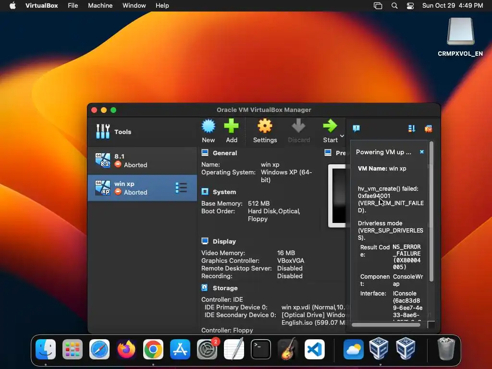Viewport: 492px width, 369px height.
Task: Open Finder from the dock
Action: tap(46, 349)
